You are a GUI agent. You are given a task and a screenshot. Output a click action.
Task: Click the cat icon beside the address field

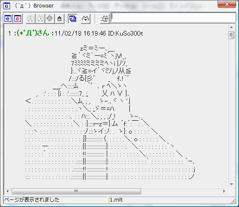105,19
